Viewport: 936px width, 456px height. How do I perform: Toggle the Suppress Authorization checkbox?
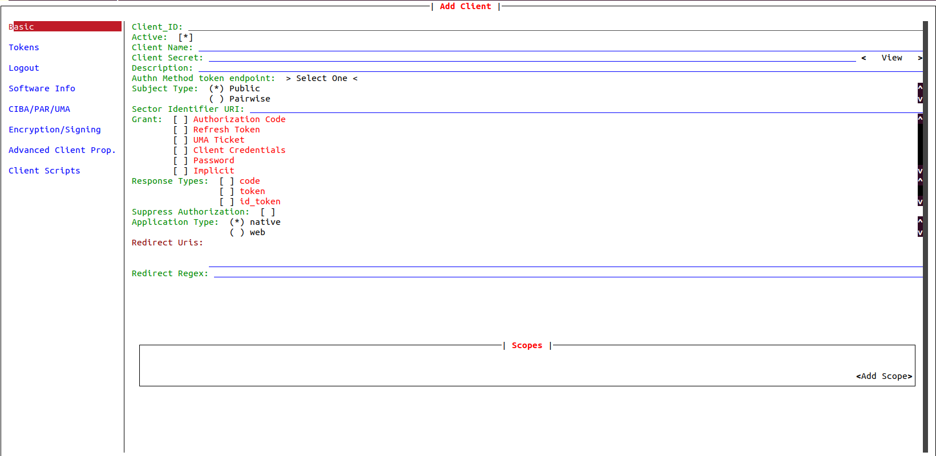coord(268,212)
